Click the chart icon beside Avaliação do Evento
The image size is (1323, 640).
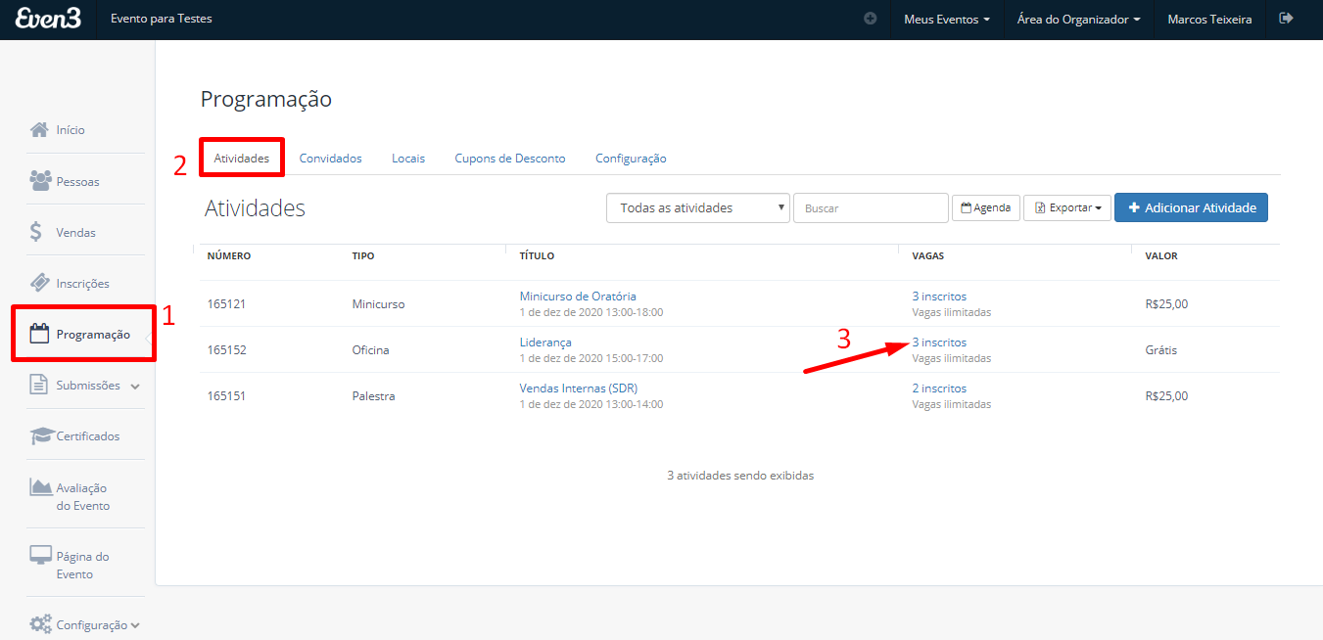pyautogui.click(x=41, y=486)
